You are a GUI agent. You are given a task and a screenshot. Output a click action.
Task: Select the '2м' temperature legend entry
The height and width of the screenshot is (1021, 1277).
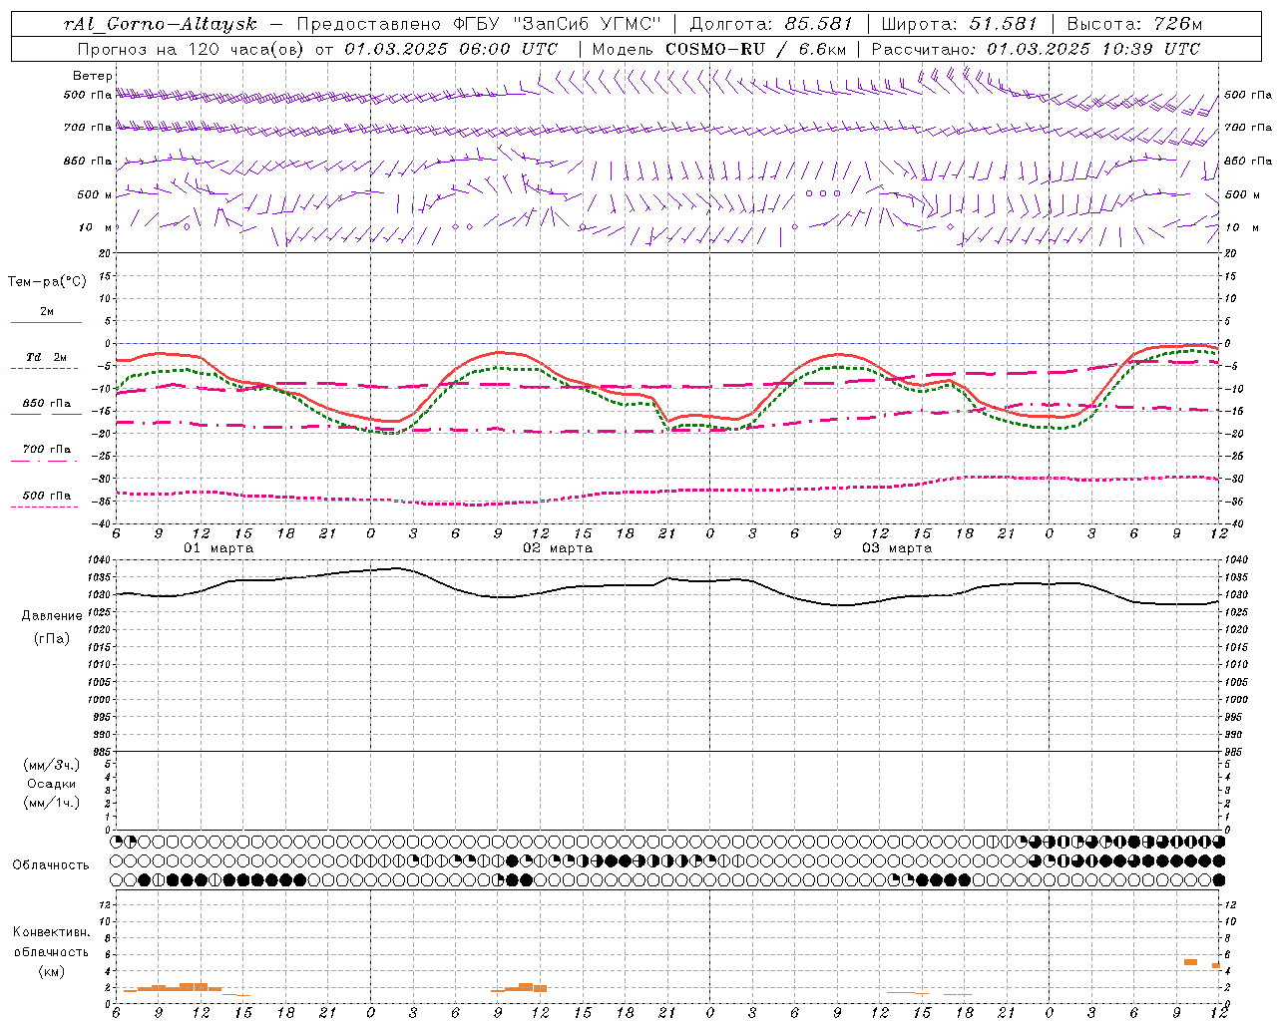[47, 312]
